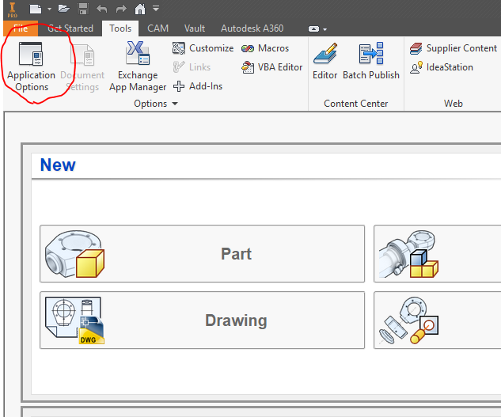Create a new Part file
The image size is (501, 417).
(203, 254)
